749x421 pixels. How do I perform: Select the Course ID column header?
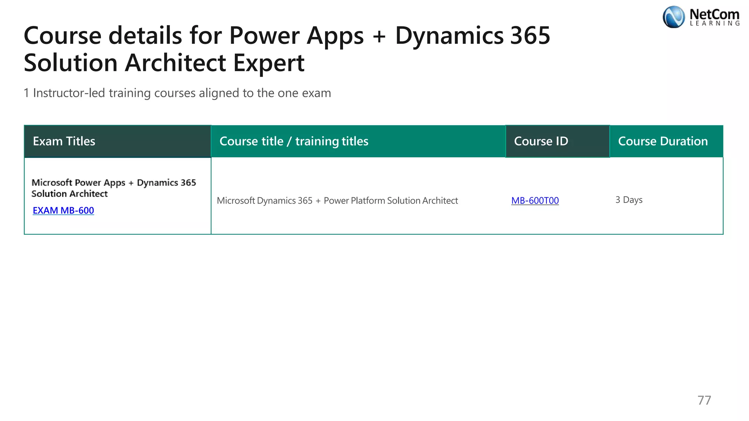[x=557, y=141]
